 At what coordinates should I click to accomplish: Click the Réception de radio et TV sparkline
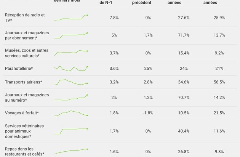[x=71, y=18]
